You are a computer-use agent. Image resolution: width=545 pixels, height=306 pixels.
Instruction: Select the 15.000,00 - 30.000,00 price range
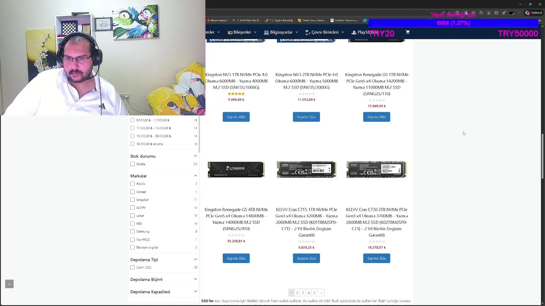tap(132, 136)
